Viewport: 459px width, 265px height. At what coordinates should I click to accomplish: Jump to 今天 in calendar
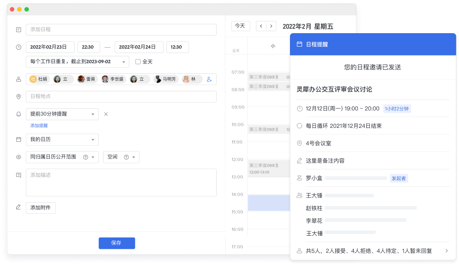tap(240, 26)
